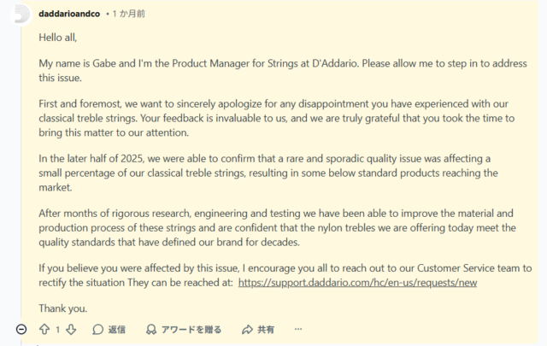
Task: Open the D'Addario support request link
Action: (x=357, y=282)
